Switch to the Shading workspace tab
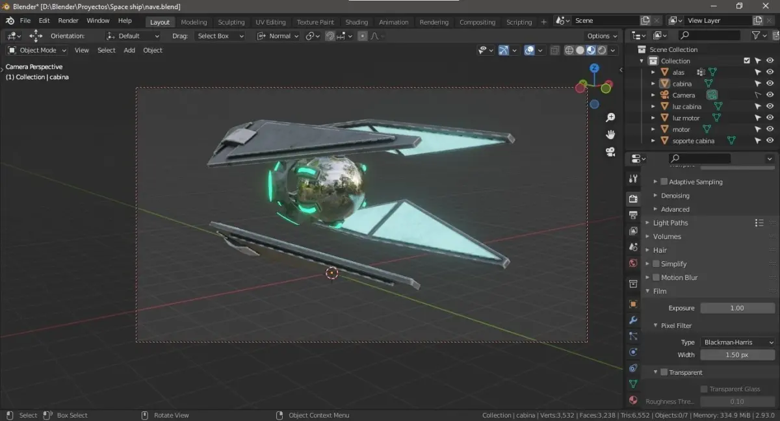Screen dimensions: 780x421 coord(356,22)
